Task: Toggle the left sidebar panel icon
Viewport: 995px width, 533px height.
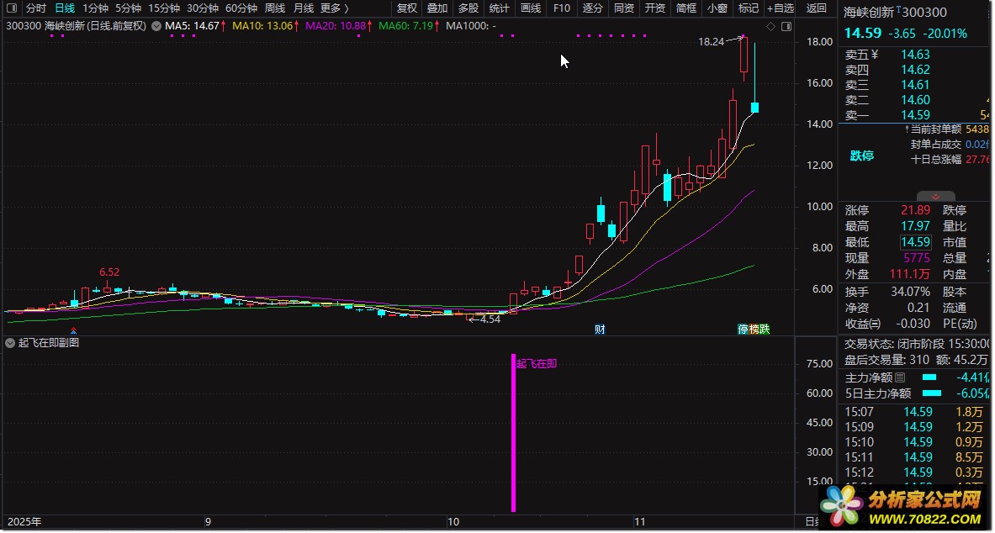Action: pos(12,8)
